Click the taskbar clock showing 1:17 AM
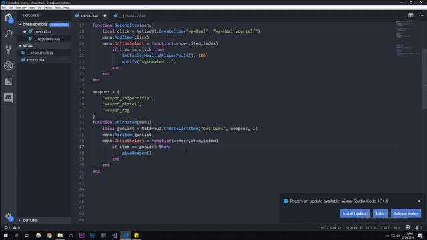This screenshot has width=427, height=240. pos(408,235)
